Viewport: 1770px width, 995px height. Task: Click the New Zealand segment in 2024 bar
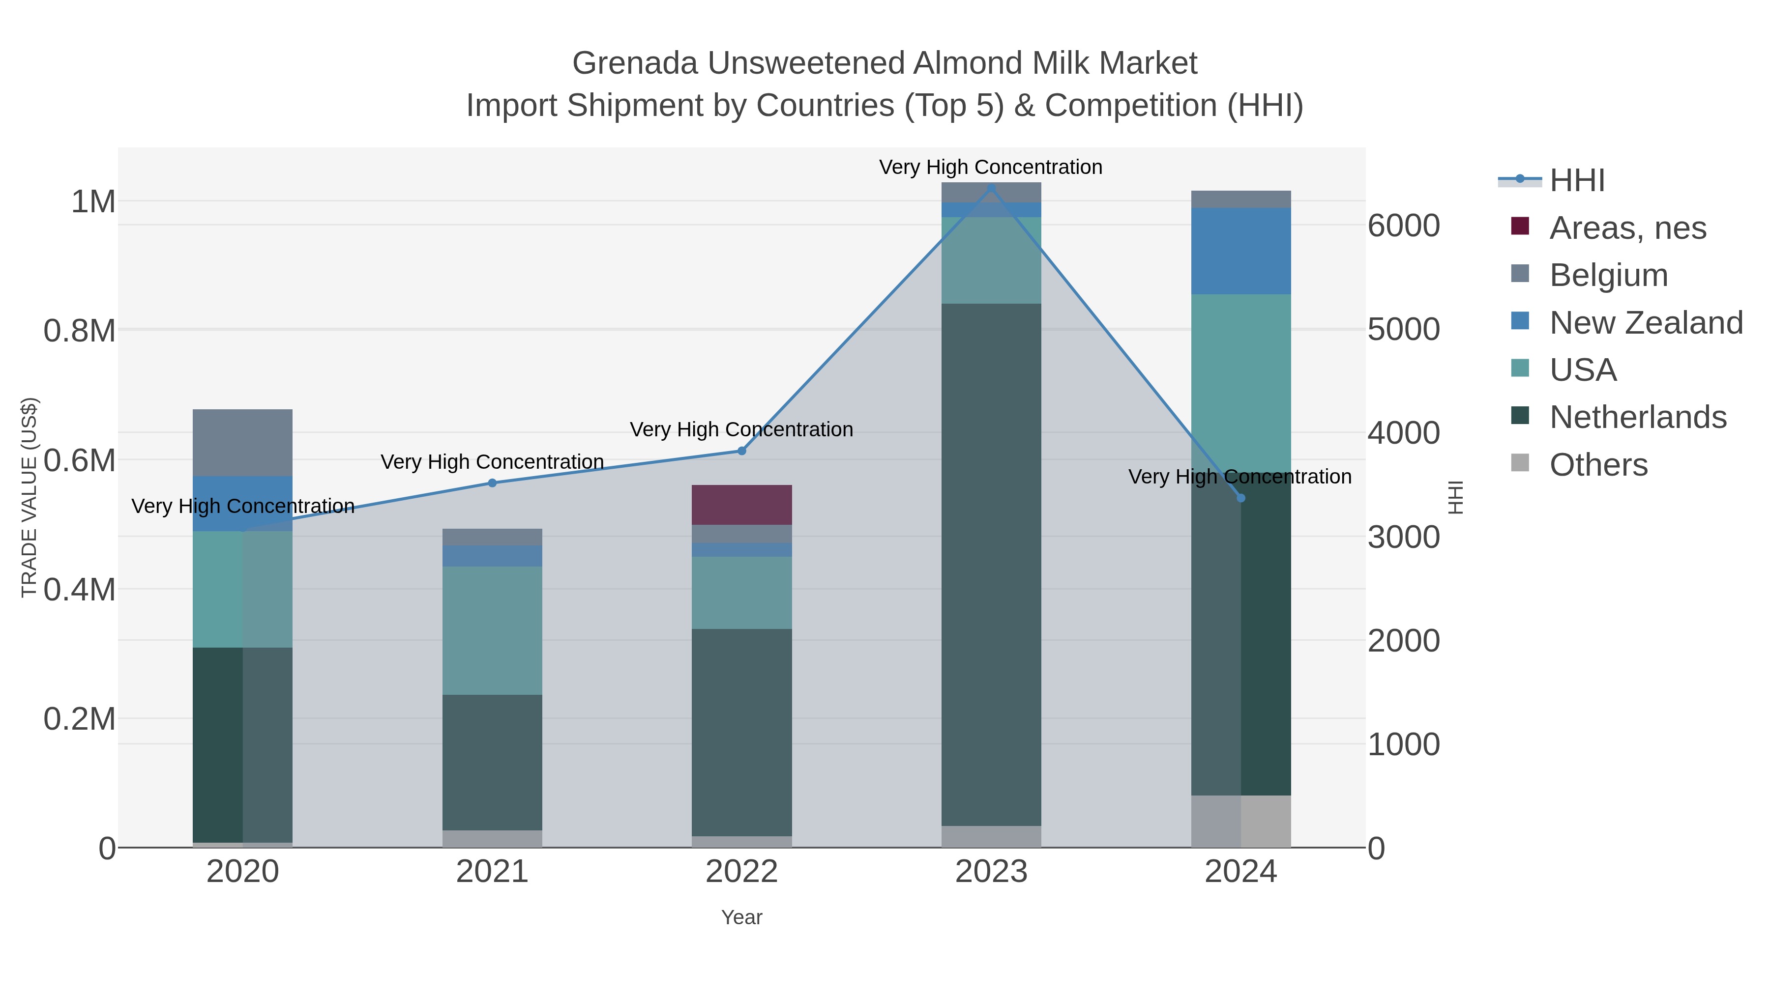[x=1241, y=251]
